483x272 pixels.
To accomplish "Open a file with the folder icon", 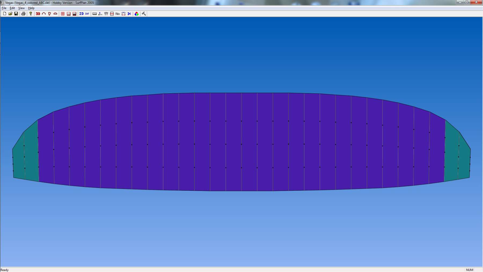I will point(10,14).
